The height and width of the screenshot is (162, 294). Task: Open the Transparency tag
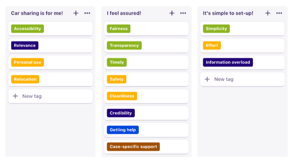pos(124,46)
